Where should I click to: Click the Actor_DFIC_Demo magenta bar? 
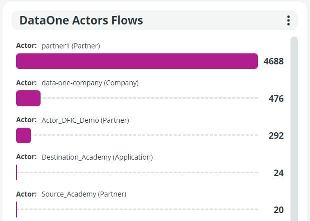[x=24, y=135]
